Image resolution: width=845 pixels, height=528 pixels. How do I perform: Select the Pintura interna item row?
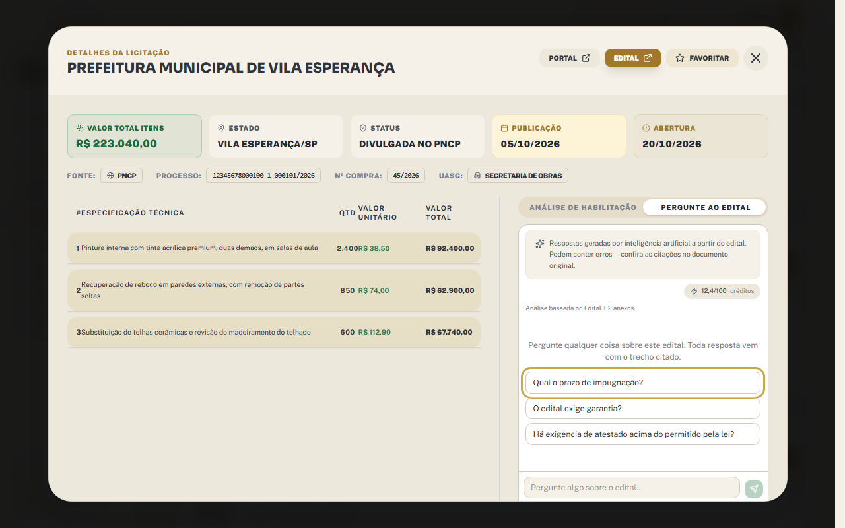(x=274, y=248)
